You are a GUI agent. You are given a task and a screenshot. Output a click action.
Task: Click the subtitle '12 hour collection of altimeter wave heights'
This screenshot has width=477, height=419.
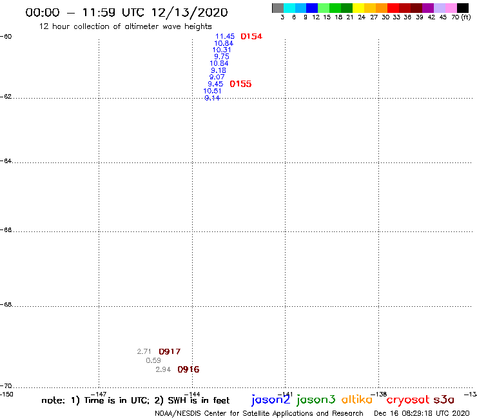(x=125, y=26)
